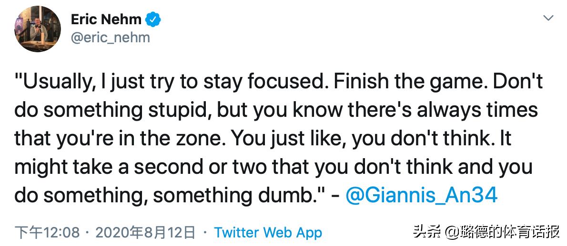
Task: Click the blue verified badge
Action: pos(153,19)
